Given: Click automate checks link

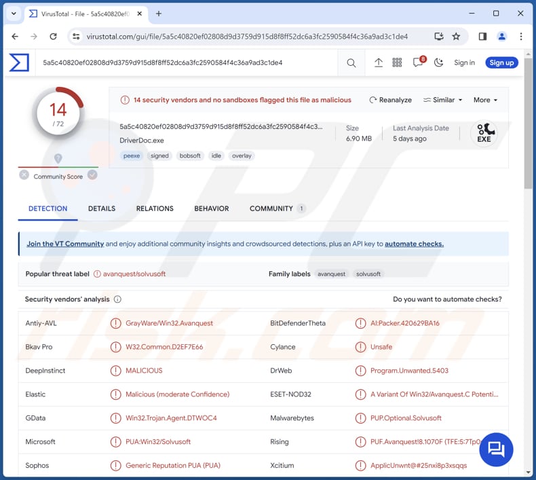Looking at the screenshot, I should [x=414, y=244].
